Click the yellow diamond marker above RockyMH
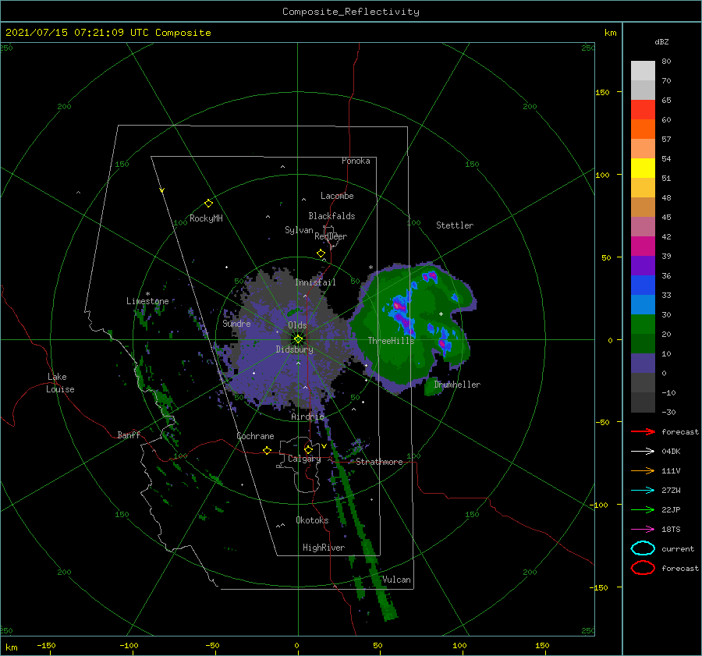The width and height of the screenshot is (702, 656). click(208, 204)
